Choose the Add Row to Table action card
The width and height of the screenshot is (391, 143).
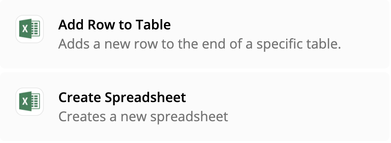click(x=194, y=34)
